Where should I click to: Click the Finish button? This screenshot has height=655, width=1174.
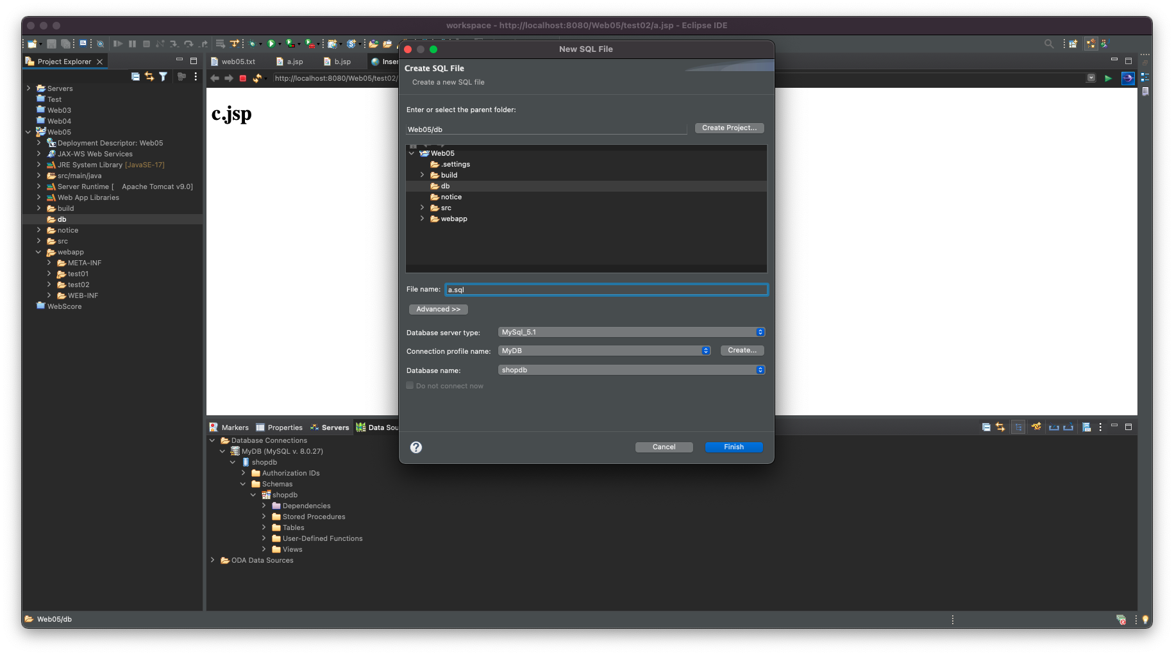[x=734, y=447]
